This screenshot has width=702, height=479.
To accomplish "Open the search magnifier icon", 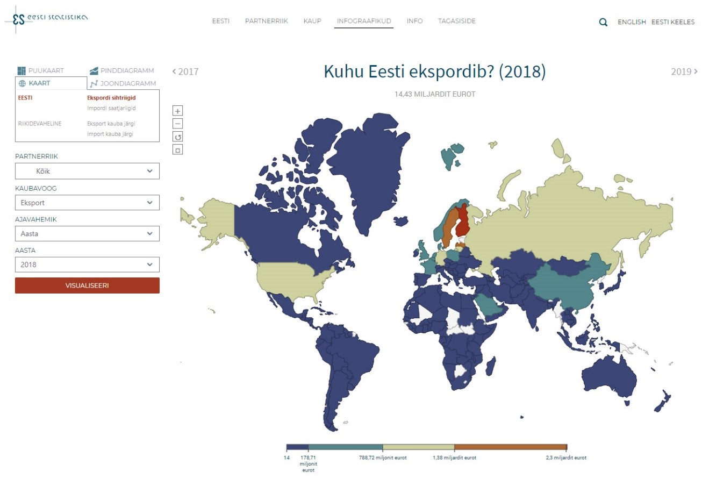I will coord(604,22).
